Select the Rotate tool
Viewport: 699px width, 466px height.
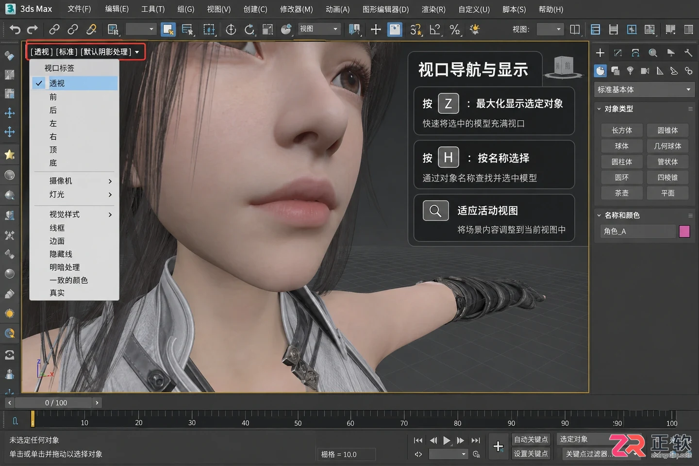pyautogui.click(x=249, y=30)
